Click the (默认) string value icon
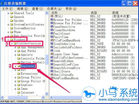This screenshot has width=139, height=104. coord(52,16)
